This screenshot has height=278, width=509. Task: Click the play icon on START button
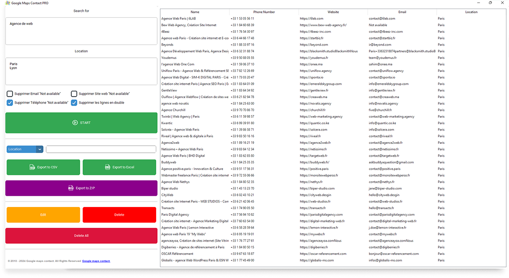point(75,123)
